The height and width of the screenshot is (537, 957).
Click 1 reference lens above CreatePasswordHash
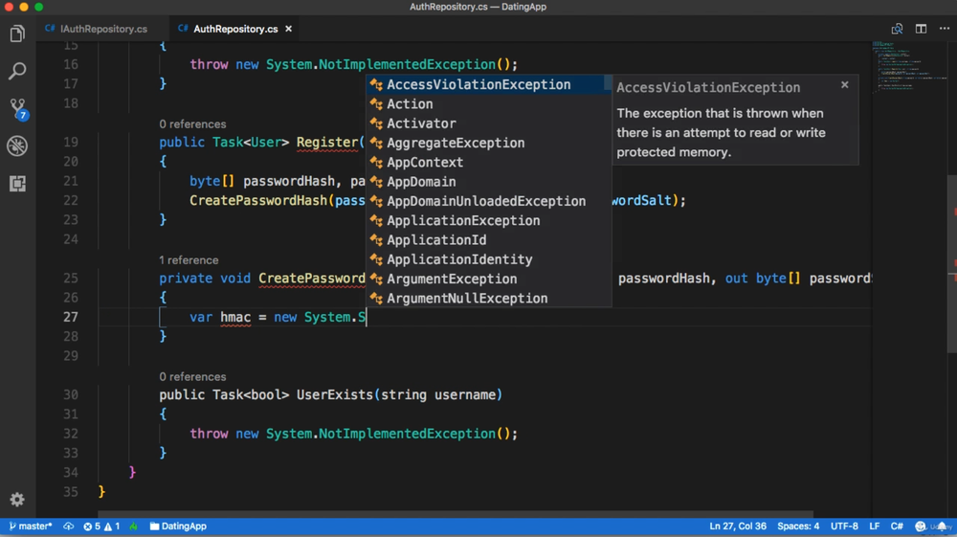[x=189, y=260]
